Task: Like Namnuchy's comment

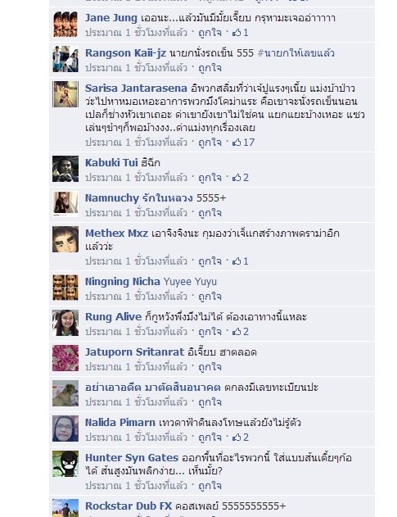Action: (210, 213)
